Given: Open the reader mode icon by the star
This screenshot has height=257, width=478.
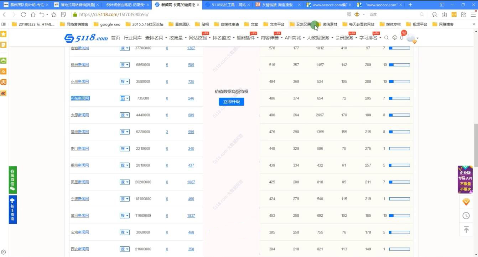Looking at the screenshot, I should (63, 15).
